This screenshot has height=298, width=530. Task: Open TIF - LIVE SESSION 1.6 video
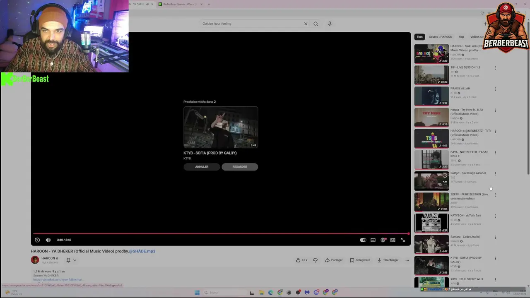click(465, 67)
